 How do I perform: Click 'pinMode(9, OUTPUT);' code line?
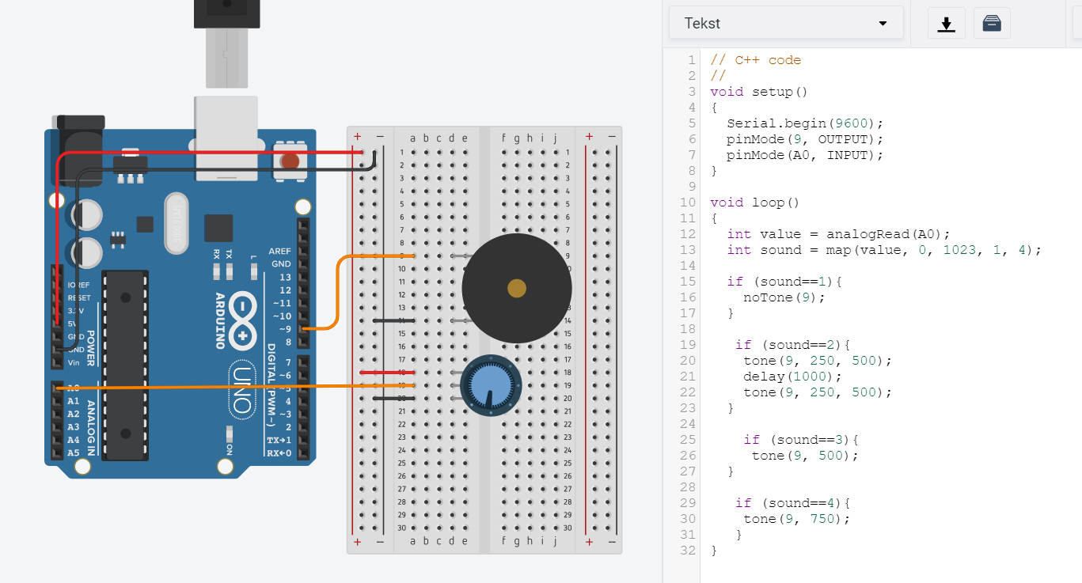pos(804,139)
